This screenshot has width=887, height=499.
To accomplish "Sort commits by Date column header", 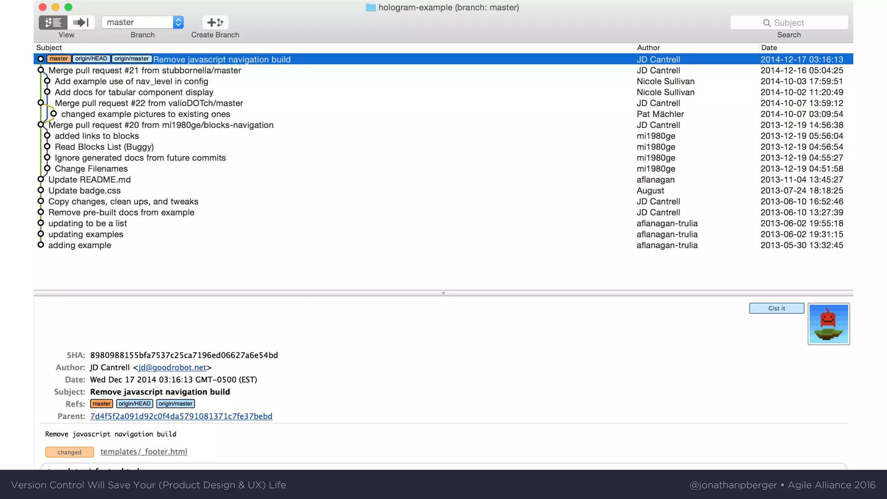I will [769, 48].
